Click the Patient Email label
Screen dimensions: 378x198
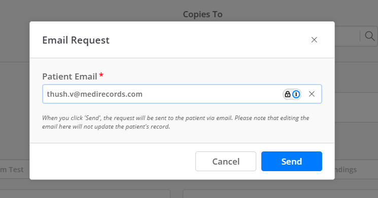pos(70,76)
